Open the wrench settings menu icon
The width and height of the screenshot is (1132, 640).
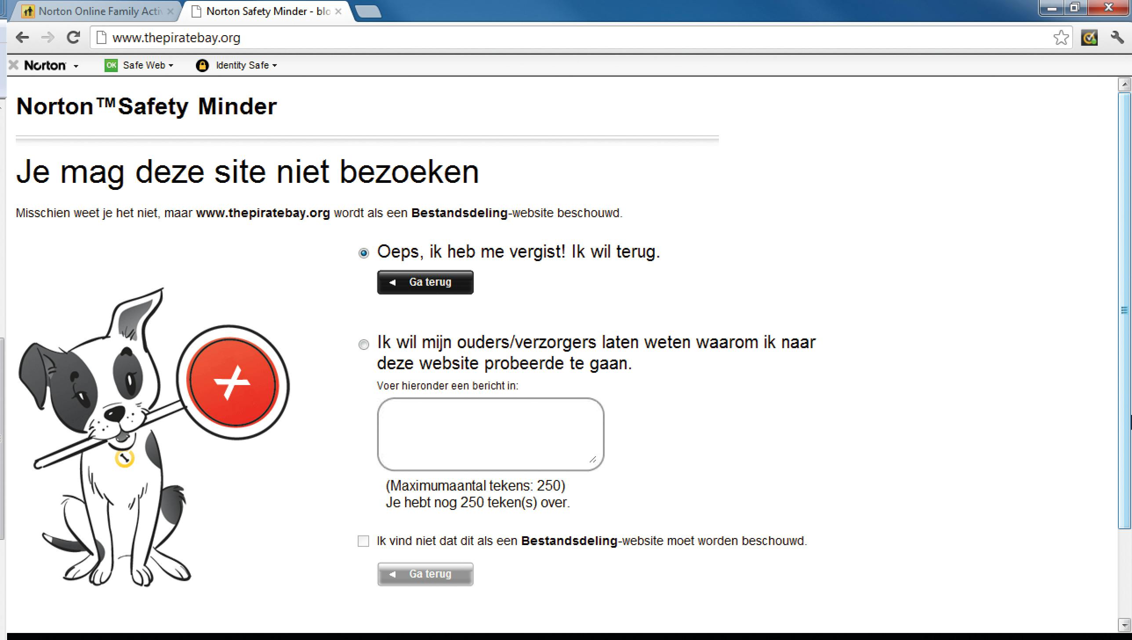pyautogui.click(x=1117, y=38)
